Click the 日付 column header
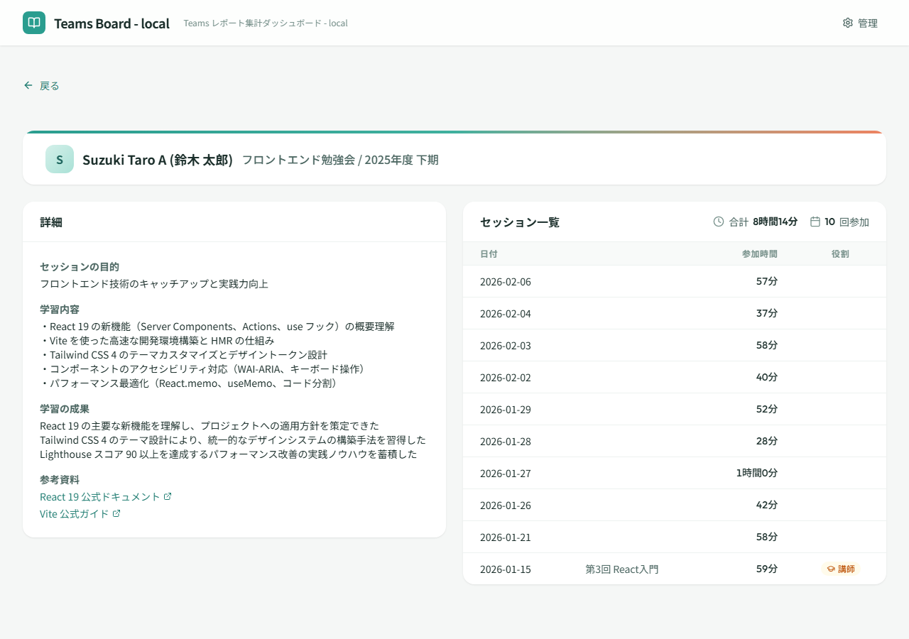909x639 pixels. (489, 253)
